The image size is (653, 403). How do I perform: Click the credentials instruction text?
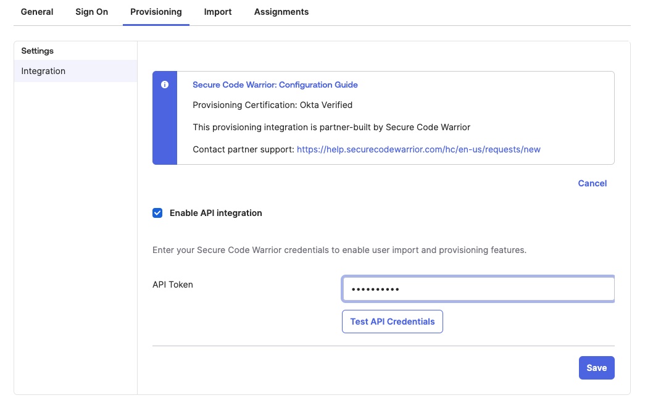pyautogui.click(x=339, y=250)
